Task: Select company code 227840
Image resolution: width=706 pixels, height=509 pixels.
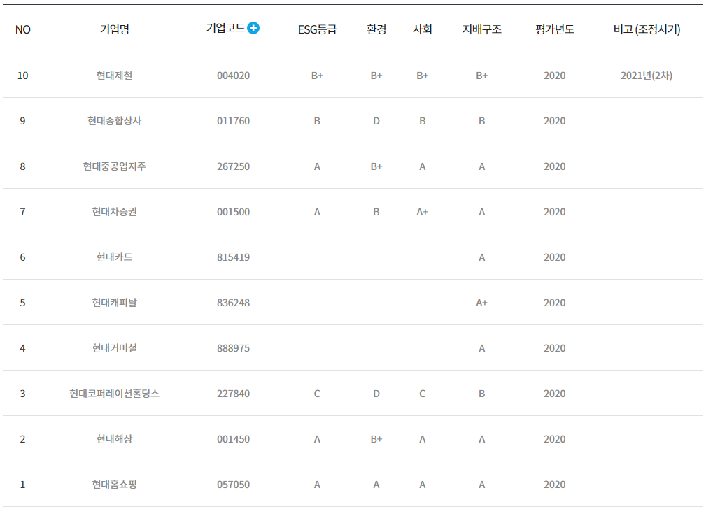Action: click(233, 394)
